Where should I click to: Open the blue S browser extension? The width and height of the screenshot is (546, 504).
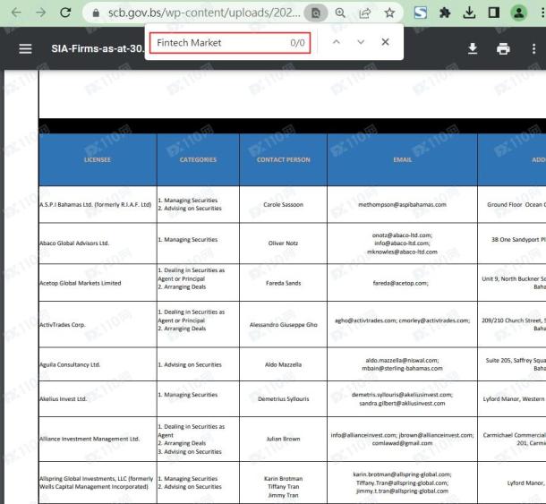pos(421,13)
